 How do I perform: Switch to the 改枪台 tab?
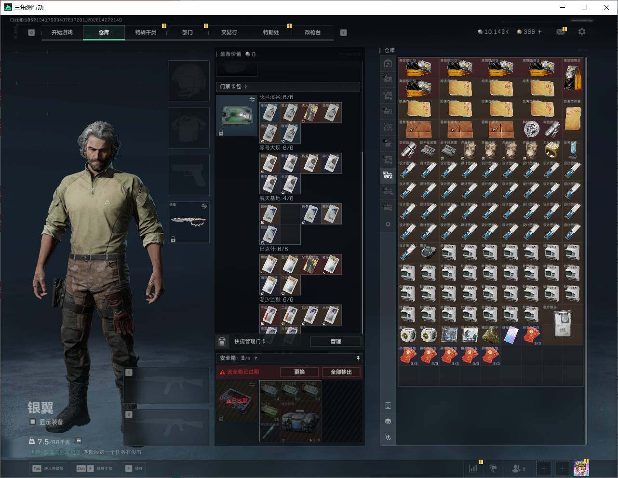click(x=312, y=32)
